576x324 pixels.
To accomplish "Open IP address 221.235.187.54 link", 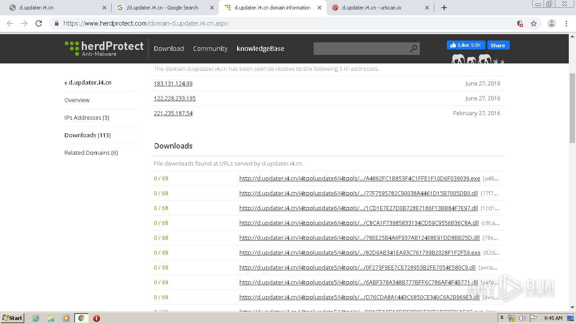I will pyautogui.click(x=173, y=113).
